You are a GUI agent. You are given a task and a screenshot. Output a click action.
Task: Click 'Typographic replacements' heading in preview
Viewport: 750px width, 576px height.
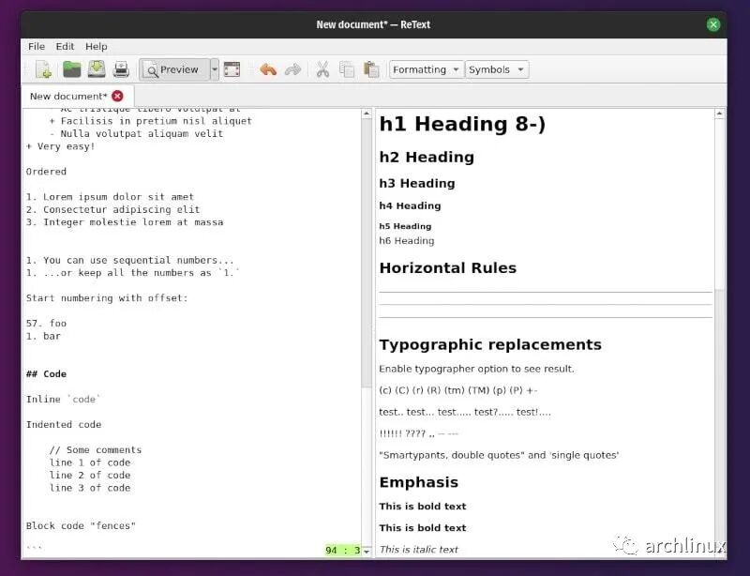pos(490,344)
